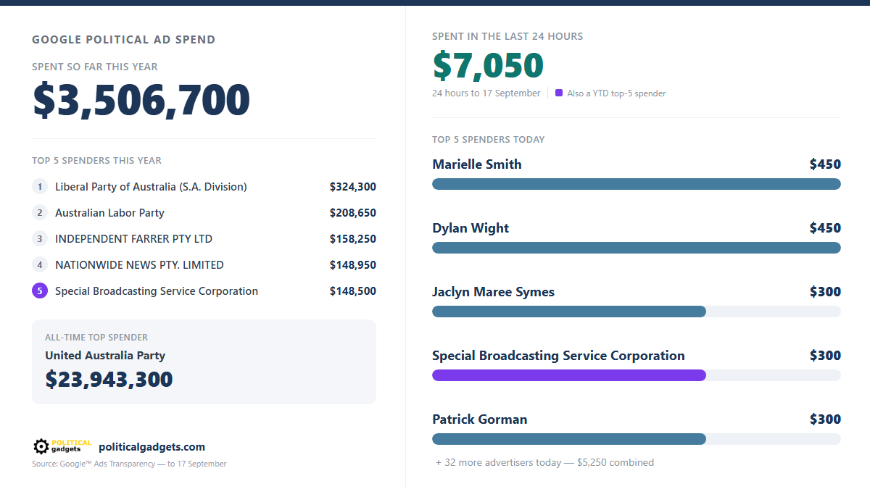
Task: Click the 24 hours to 17 September text
Action: 486,93
